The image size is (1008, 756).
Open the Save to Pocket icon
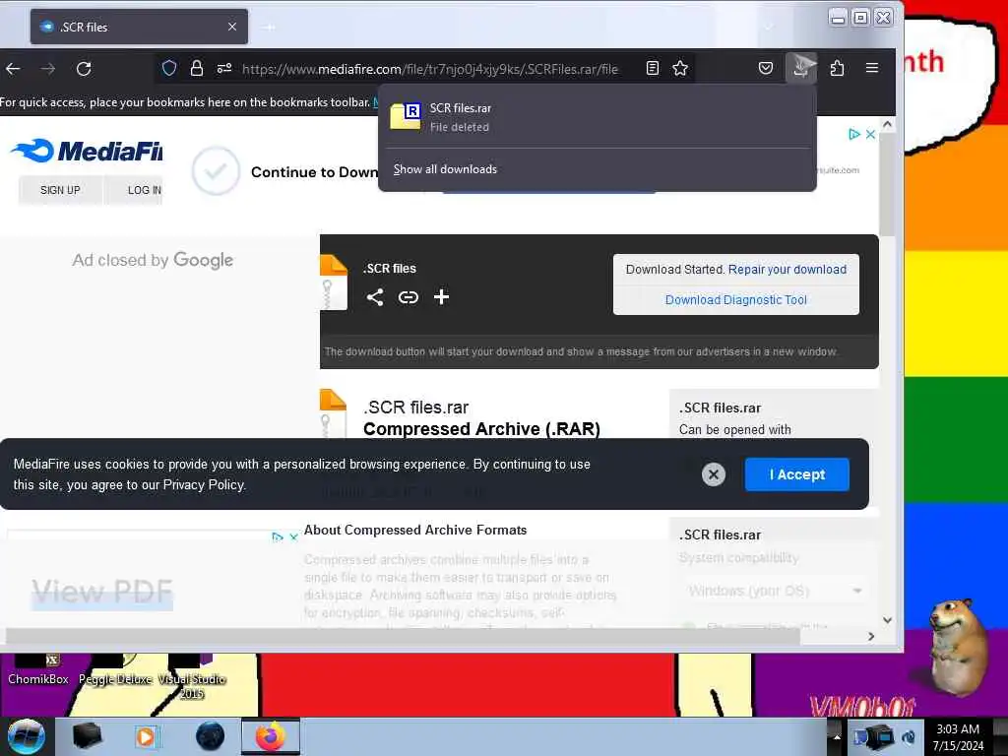click(x=766, y=68)
